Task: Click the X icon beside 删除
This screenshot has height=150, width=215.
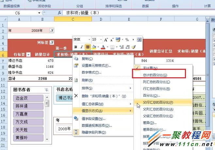Action: [x=76, y=96]
